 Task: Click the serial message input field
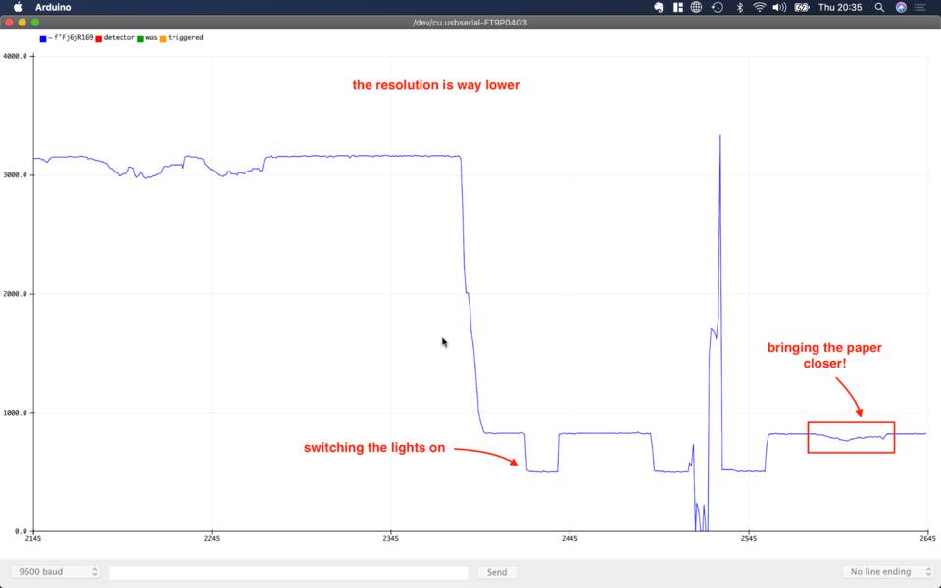[288, 572]
